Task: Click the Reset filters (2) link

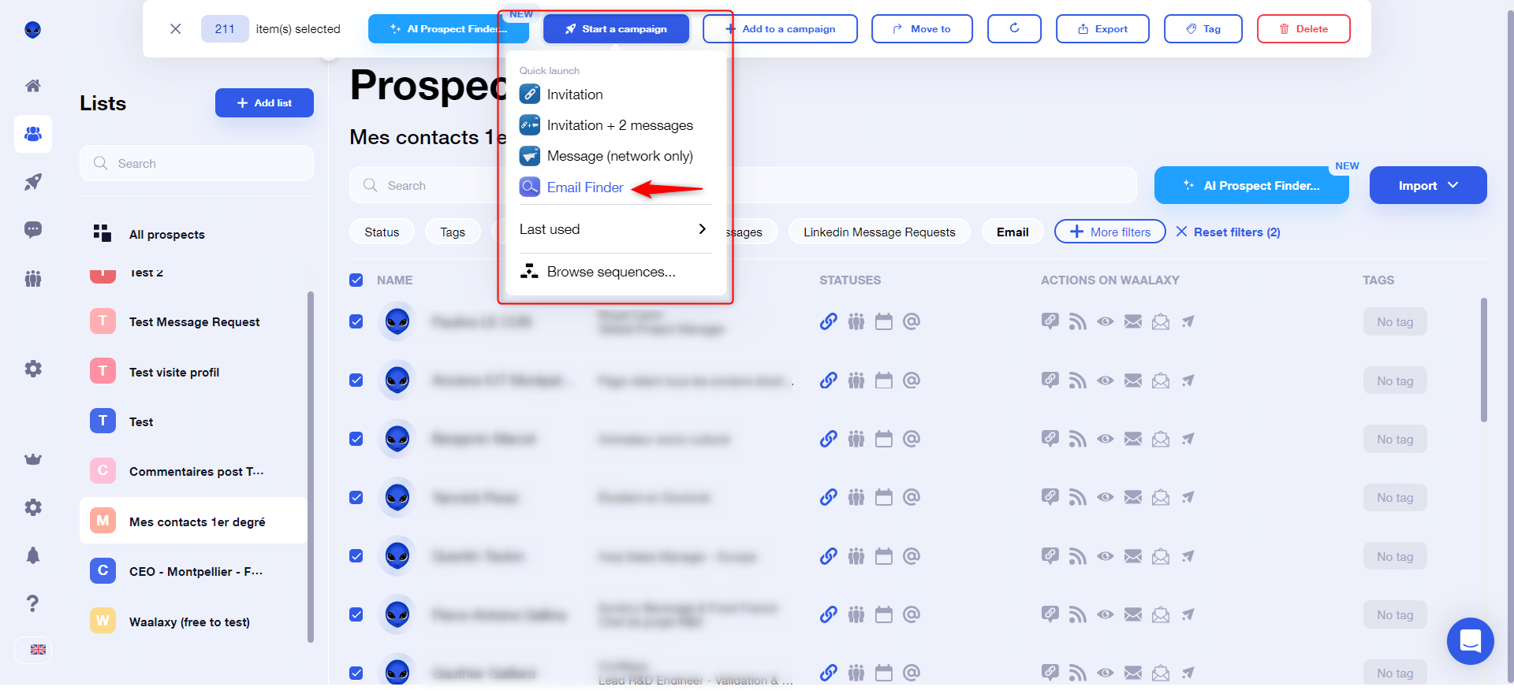Action: (x=1228, y=232)
